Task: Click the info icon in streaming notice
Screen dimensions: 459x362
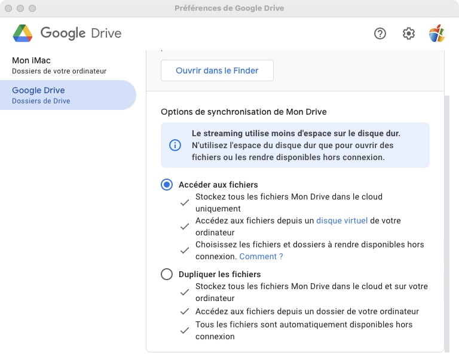Action: click(175, 145)
